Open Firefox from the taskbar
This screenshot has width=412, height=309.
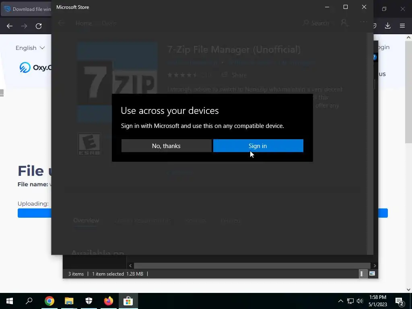click(x=109, y=301)
